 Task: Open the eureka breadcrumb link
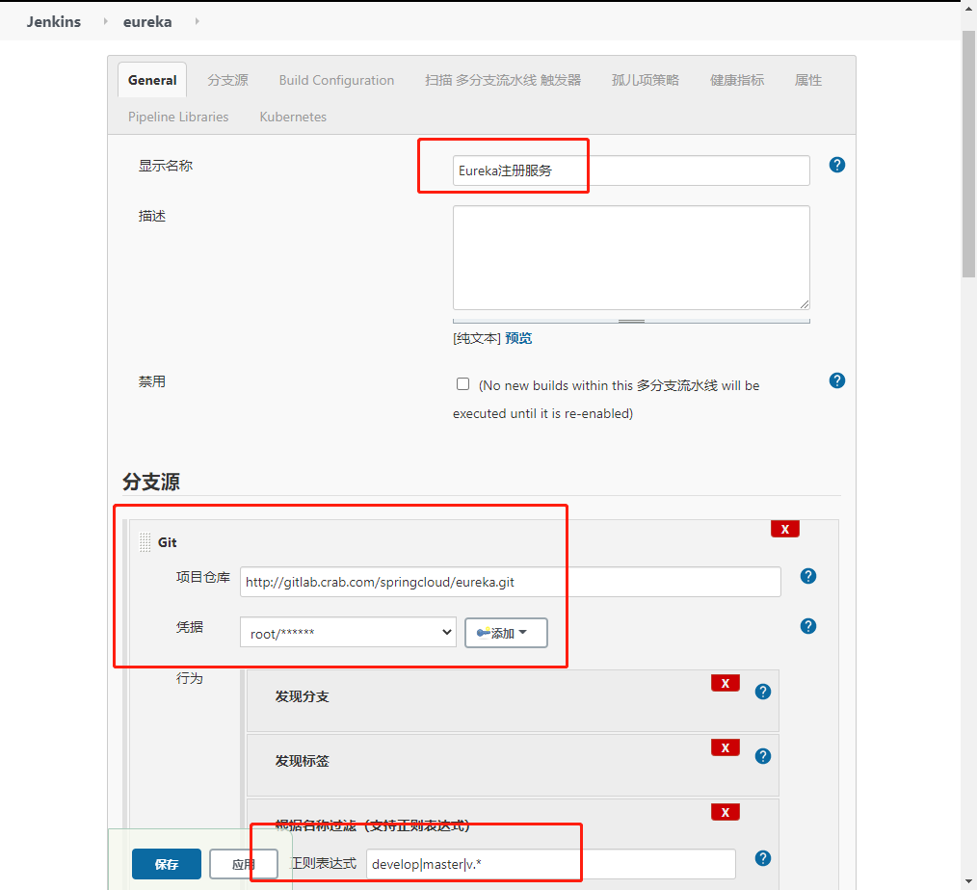pyautogui.click(x=147, y=21)
